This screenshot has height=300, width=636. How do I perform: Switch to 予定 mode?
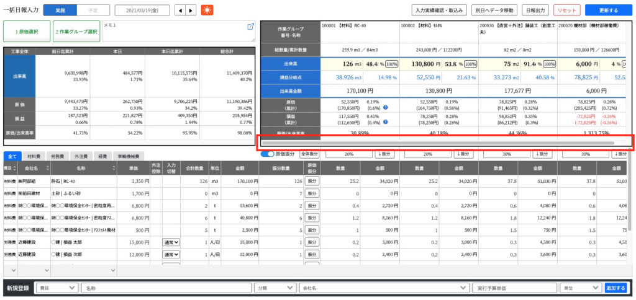pos(93,10)
